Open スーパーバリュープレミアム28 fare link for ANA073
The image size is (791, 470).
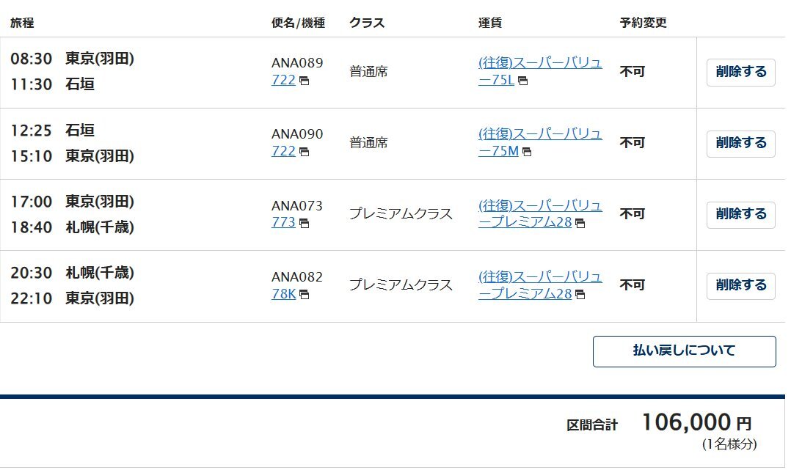tap(540, 214)
